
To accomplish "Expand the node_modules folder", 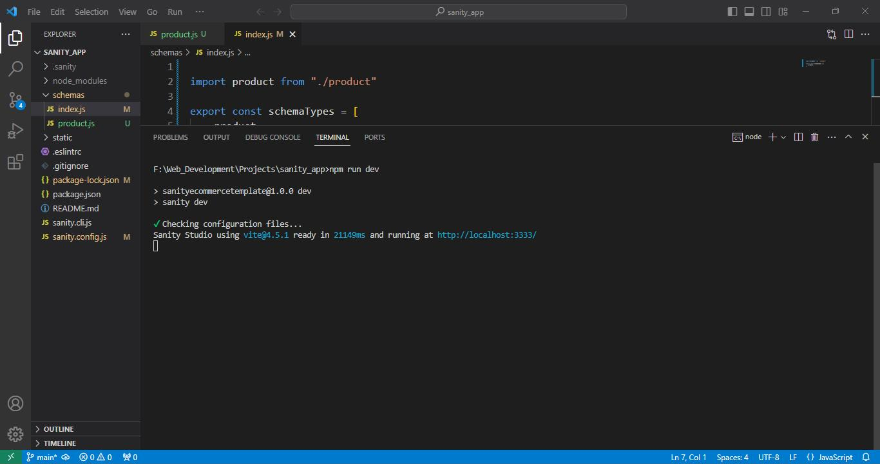I will [x=86, y=81].
